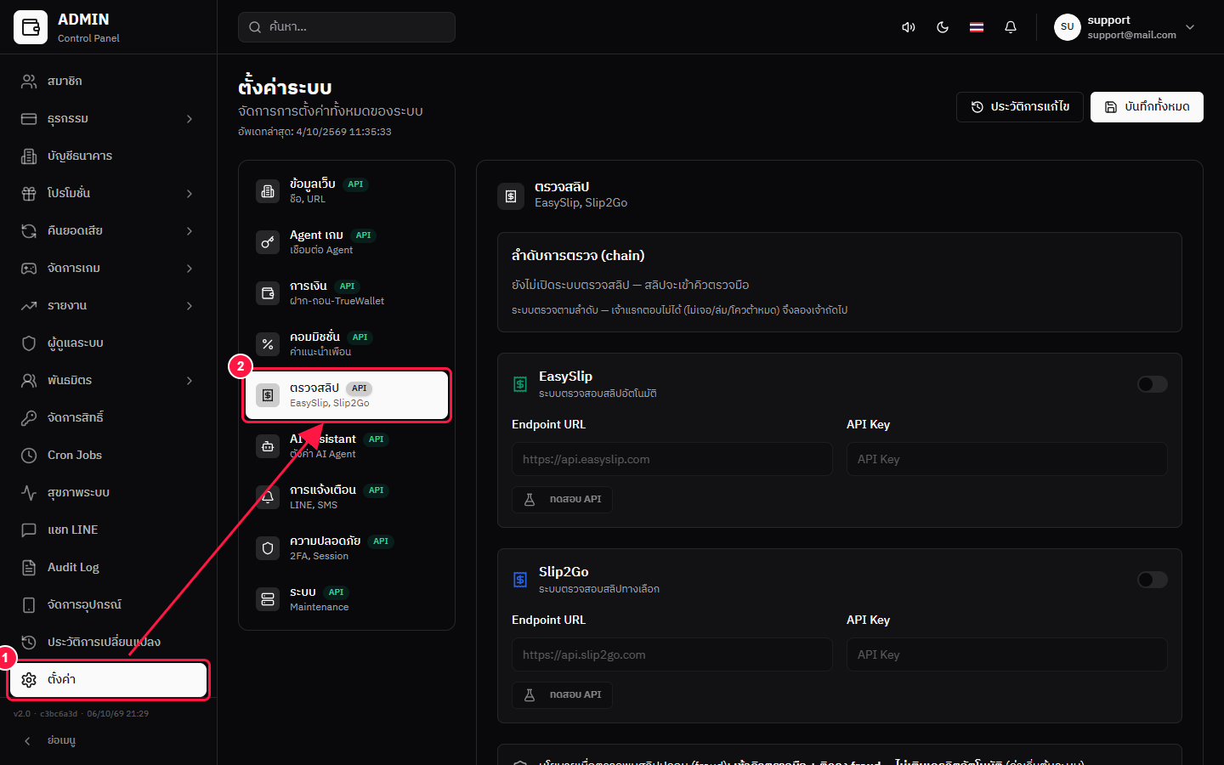1224x765 pixels.
Task: Open the ความปลอดภัย 2FA section
Action: [347, 548]
